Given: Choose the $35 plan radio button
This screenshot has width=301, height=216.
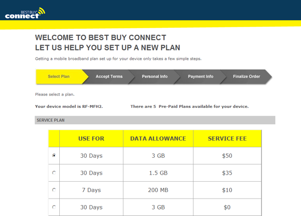Looking at the screenshot, I should [54, 173].
